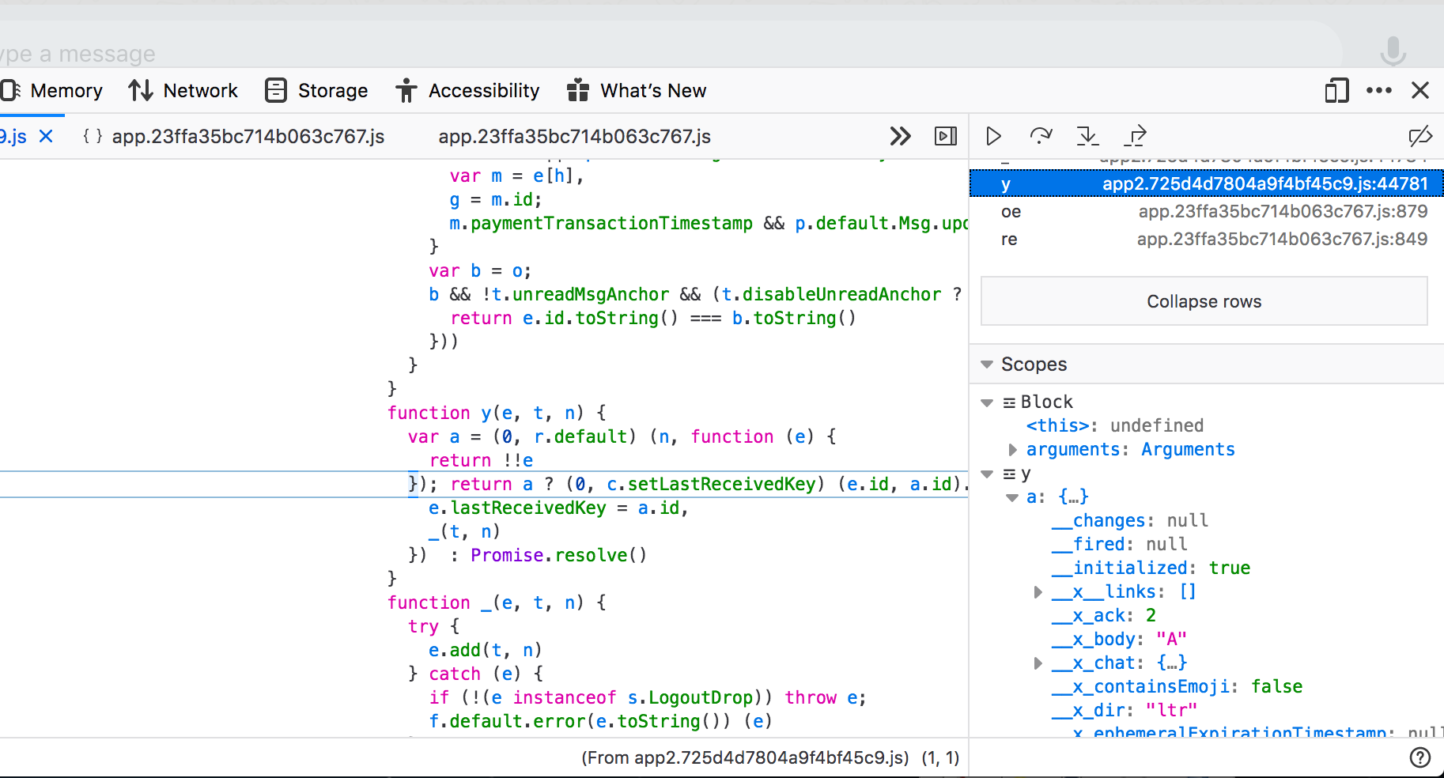1444x778 pixels.
Task: Collapse the Scopes section
Action: point(987,364)
